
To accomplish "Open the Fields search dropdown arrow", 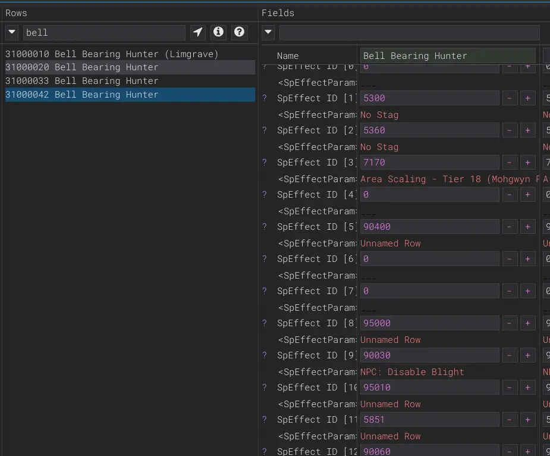I will point(268,32).
